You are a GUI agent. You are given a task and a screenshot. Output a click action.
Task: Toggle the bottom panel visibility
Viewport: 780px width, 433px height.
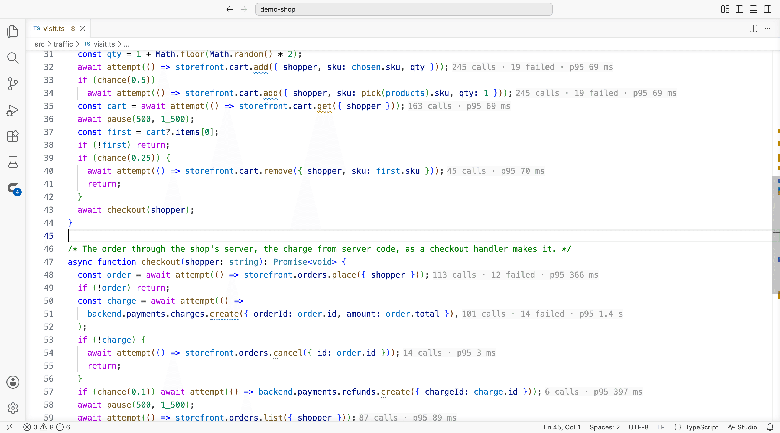point(753,9)
